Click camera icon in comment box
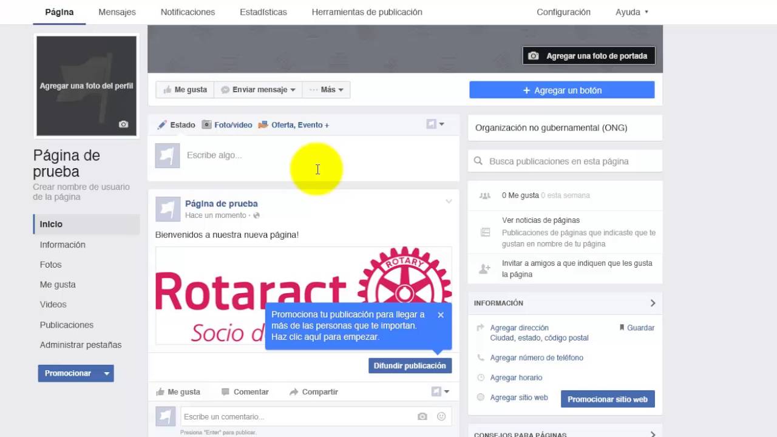Image resolution: width=777 pixels, height=437 pixels. (422, 416)
